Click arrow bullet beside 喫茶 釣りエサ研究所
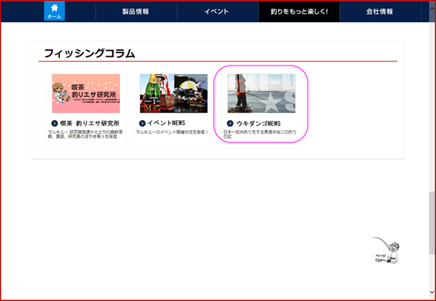This screenshot has width=436, height=301. pyautogui.click(x=55, y=123)
